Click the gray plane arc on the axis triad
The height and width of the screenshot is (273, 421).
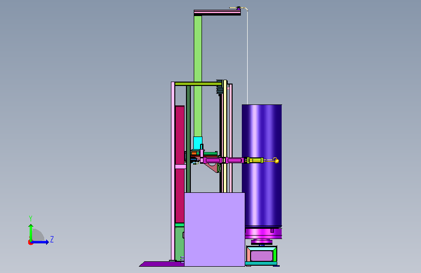[38, 235]
